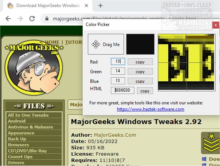Click the Drag Me crosshair button
This screenshot has width=220, height=166.
point(106,44)
